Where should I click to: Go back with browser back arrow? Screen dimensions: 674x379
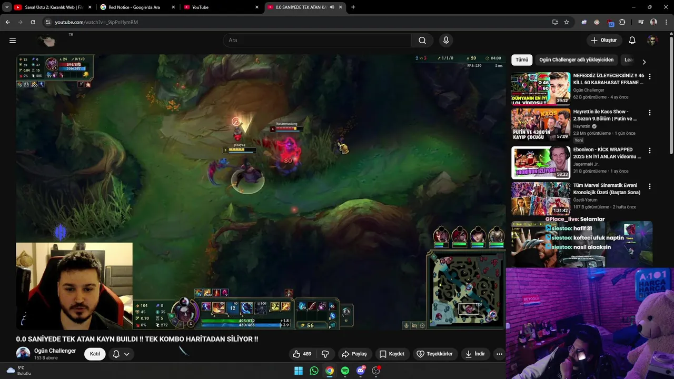(7, 22)
